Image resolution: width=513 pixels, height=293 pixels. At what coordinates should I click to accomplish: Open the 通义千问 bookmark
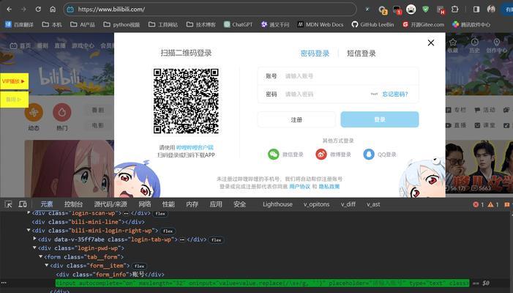coord(275,25)
